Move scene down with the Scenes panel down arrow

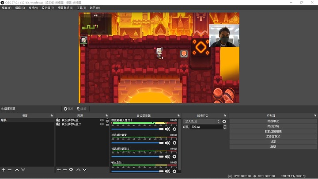pos(23,170)
